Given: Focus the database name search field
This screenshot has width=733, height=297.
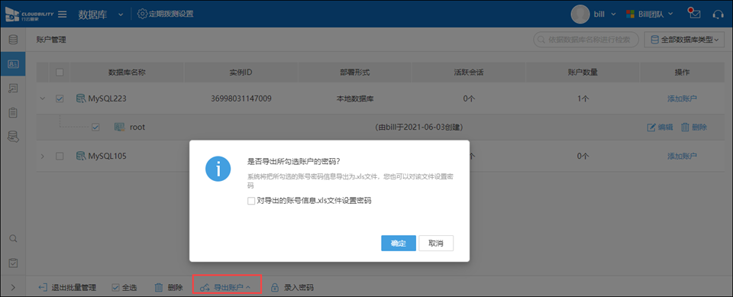Looking at the screenshot, I should [586, 40].
